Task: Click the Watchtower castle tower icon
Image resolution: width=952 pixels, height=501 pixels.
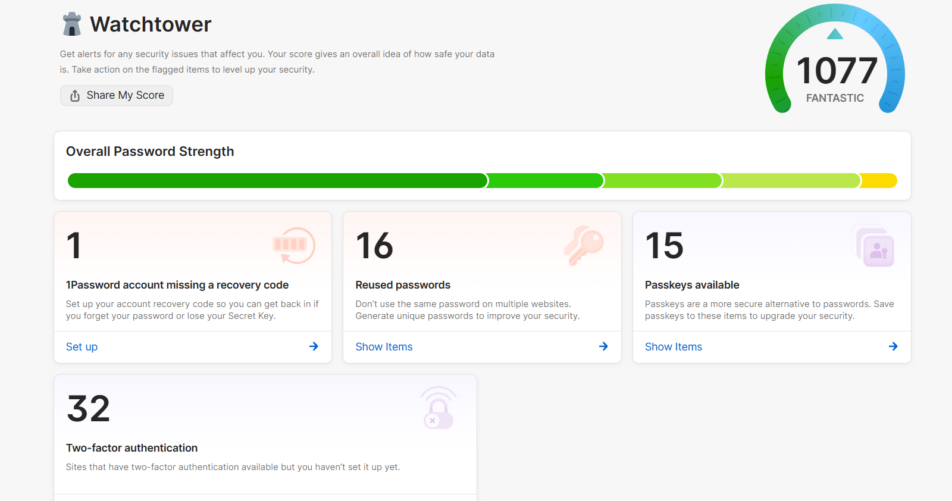Action: point(72,24)
